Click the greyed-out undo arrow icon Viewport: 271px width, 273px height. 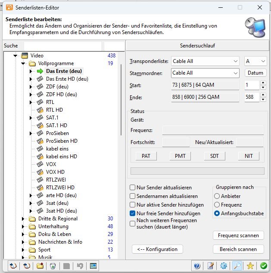coord(80,266)
